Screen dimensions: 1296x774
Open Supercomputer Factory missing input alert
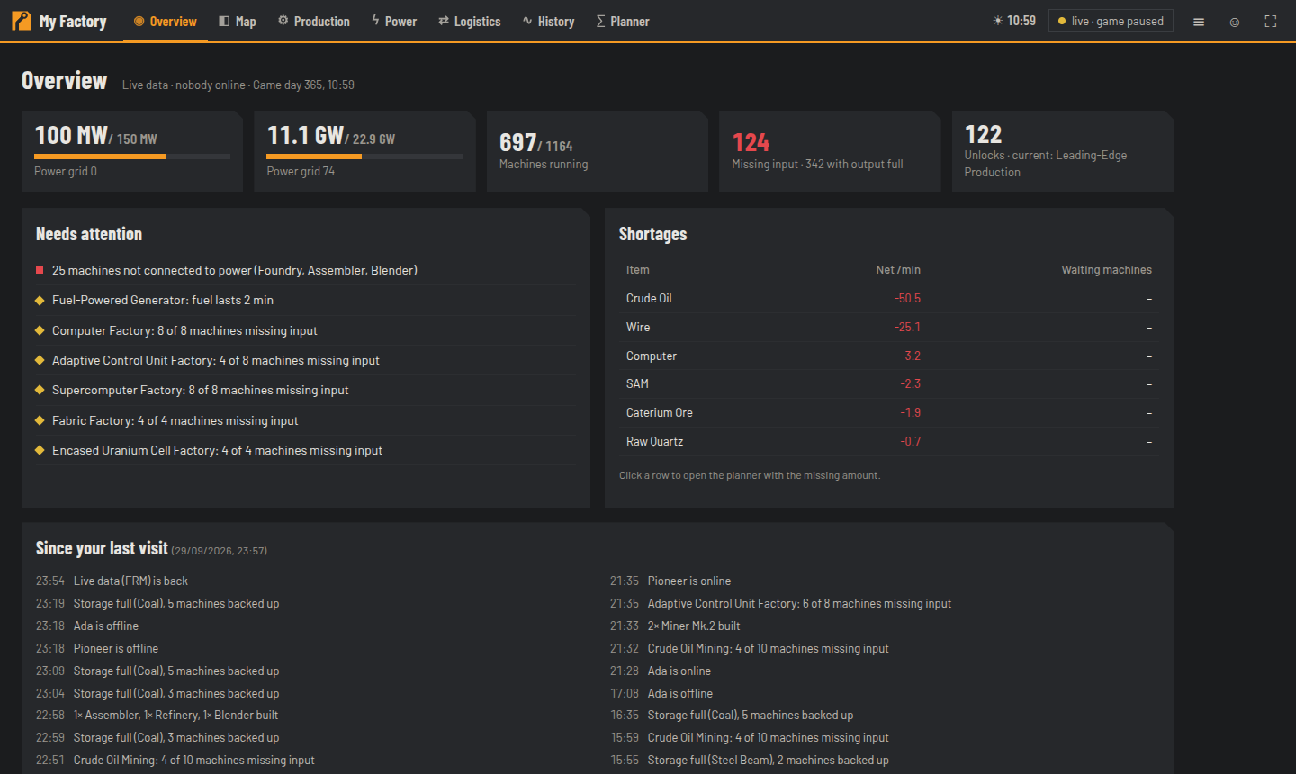point(306,390)
